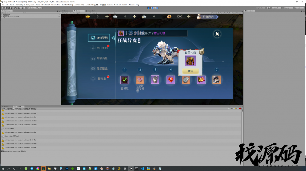The height and width of the screenshot is (171, 306).
Task: Open the Cinemachine menu
Action: [56, 5]
